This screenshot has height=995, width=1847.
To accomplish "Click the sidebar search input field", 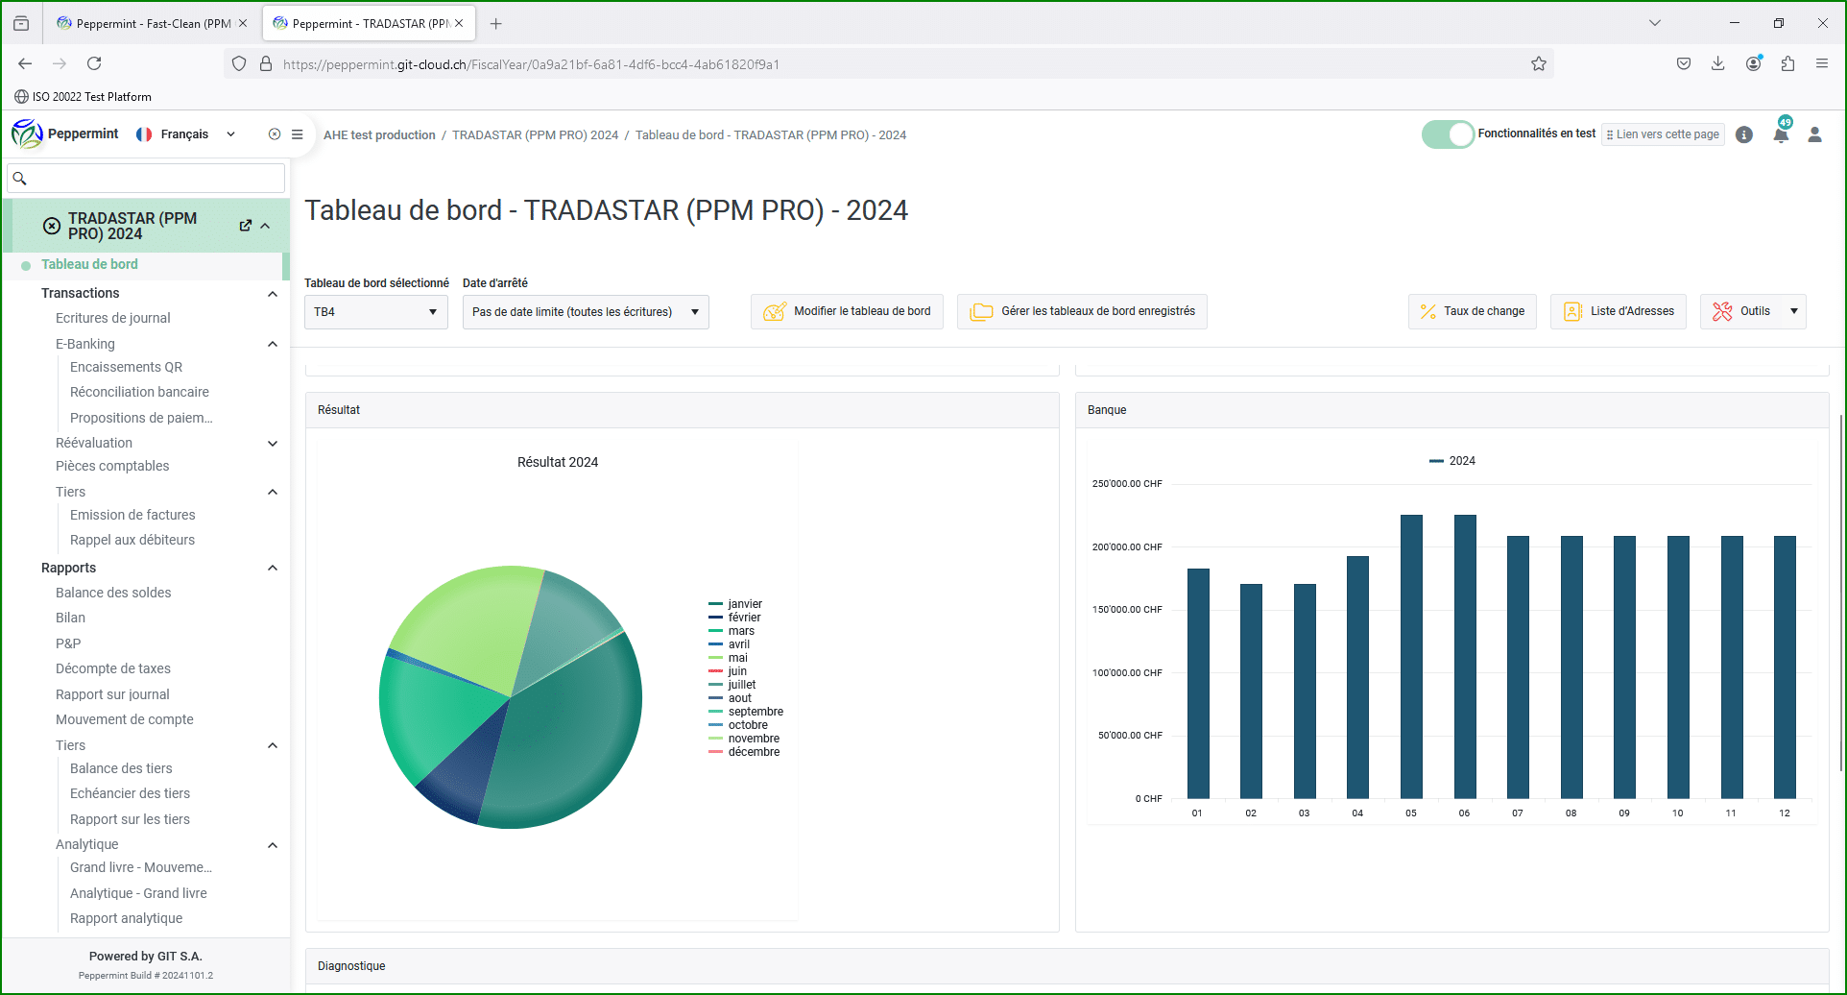I will coord(146,179).
